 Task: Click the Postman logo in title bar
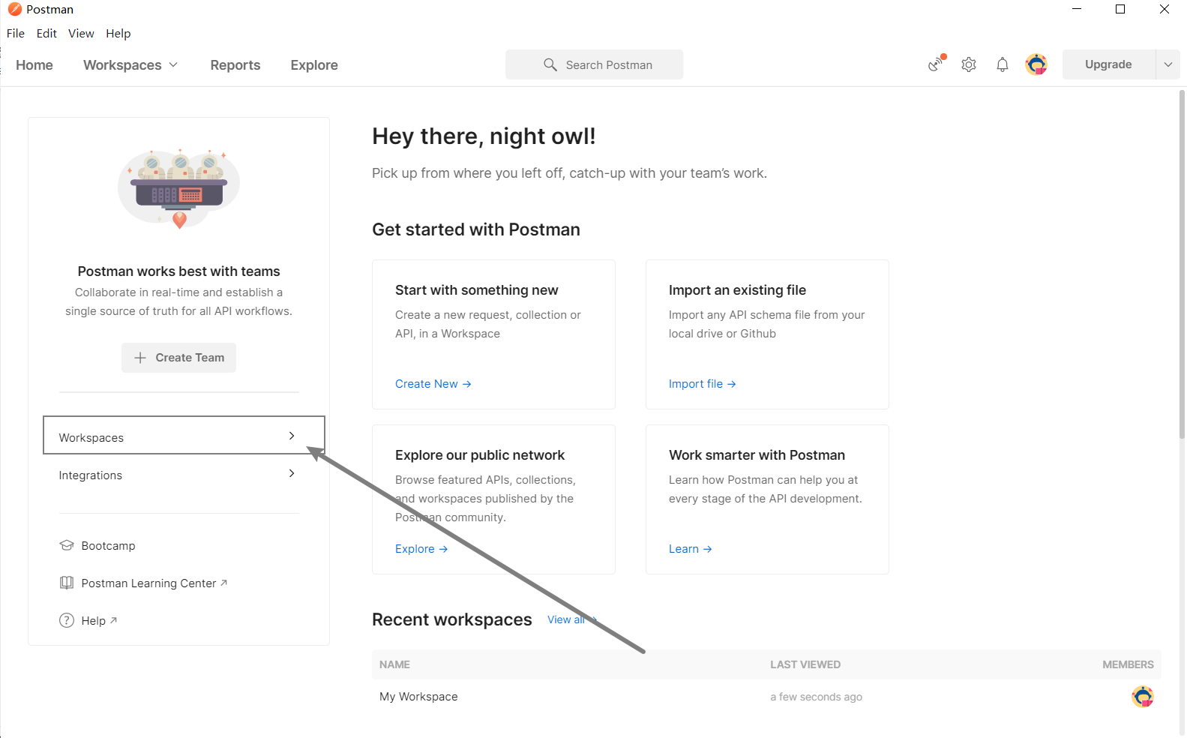pos(14,9)
